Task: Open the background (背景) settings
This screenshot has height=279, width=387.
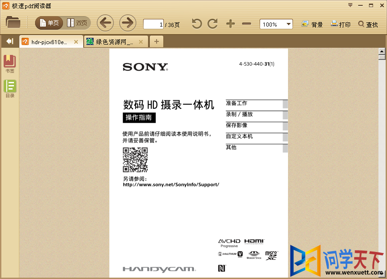Action: (312, 24)
